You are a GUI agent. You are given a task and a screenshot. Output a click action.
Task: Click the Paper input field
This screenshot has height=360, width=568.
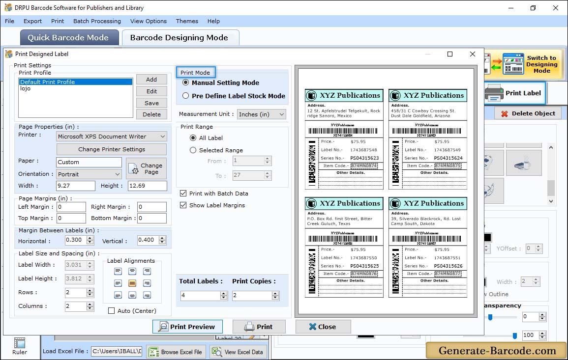pos(89,162)
